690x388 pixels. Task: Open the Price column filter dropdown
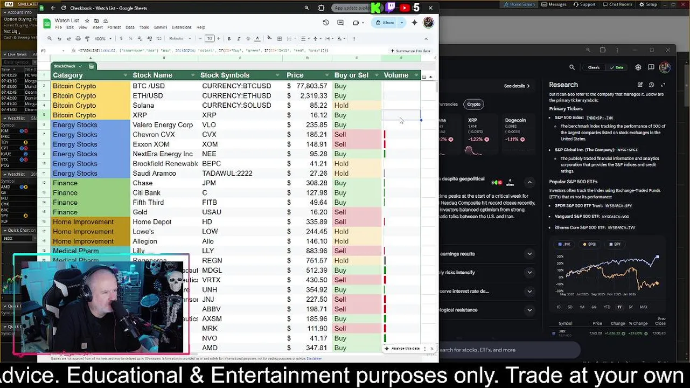326,75
